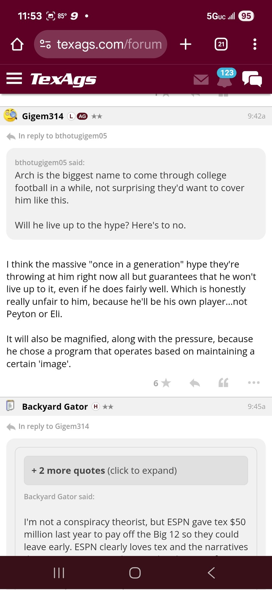The height and width of the screenshot is (590, 272).
Task: Open three-dot options on Gigem314's post
Action: tap(254, 383)
